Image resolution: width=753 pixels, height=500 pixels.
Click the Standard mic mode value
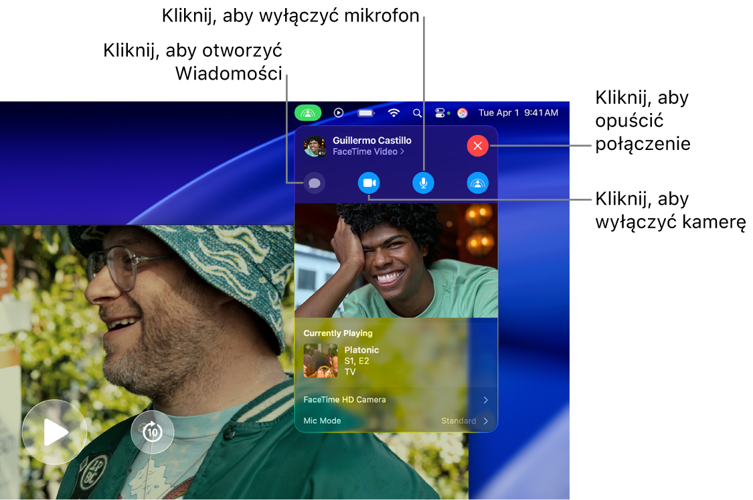point(458,421)
